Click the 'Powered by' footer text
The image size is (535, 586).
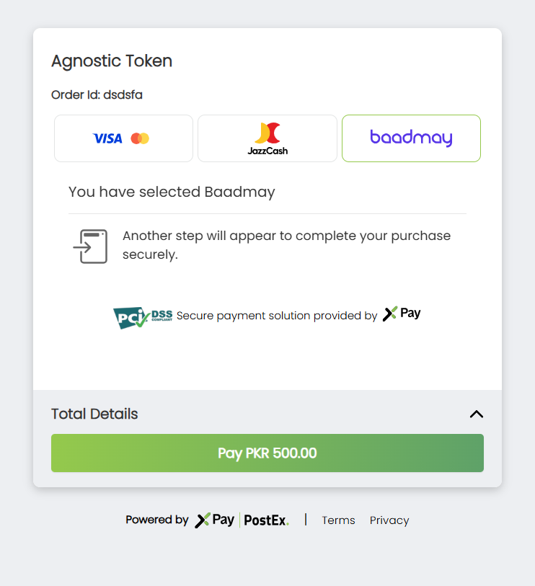(157, 520)
